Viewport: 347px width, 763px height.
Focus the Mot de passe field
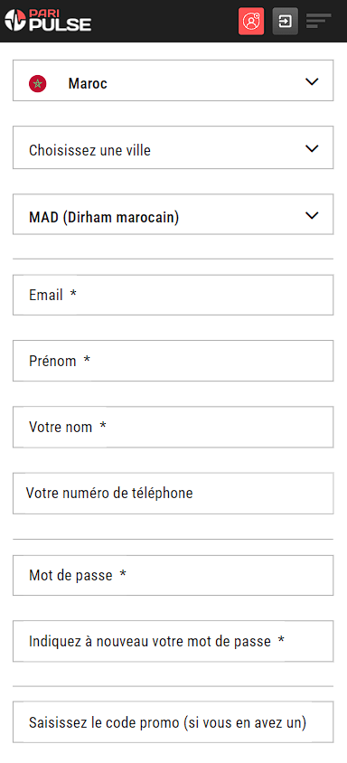coord(173,575)
